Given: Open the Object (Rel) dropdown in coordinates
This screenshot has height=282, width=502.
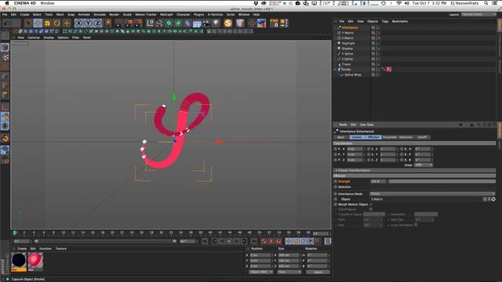Looking at the screenshot, I should click(261, 272).
